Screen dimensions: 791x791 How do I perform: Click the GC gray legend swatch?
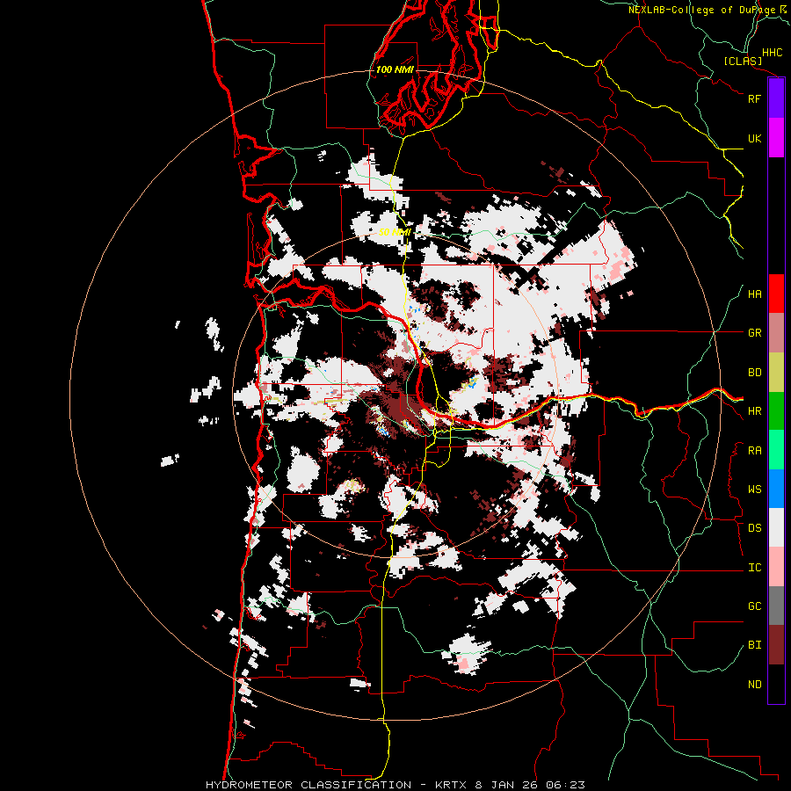776,606
